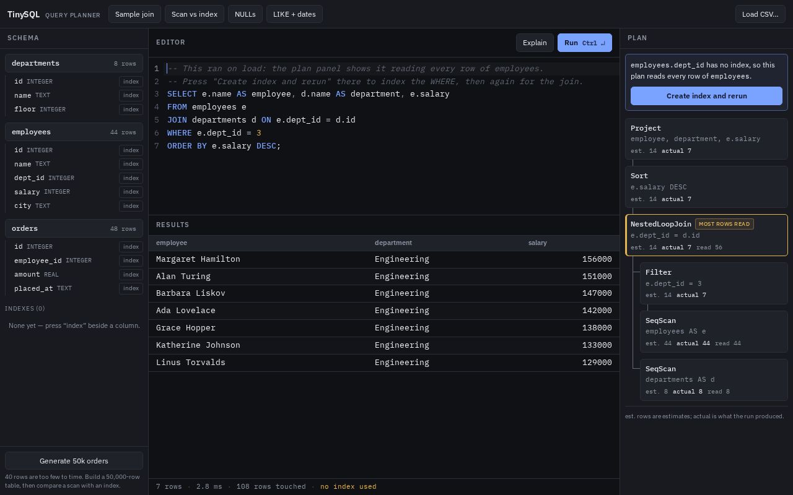
Task: Index the departments id column
Action: 131,82
